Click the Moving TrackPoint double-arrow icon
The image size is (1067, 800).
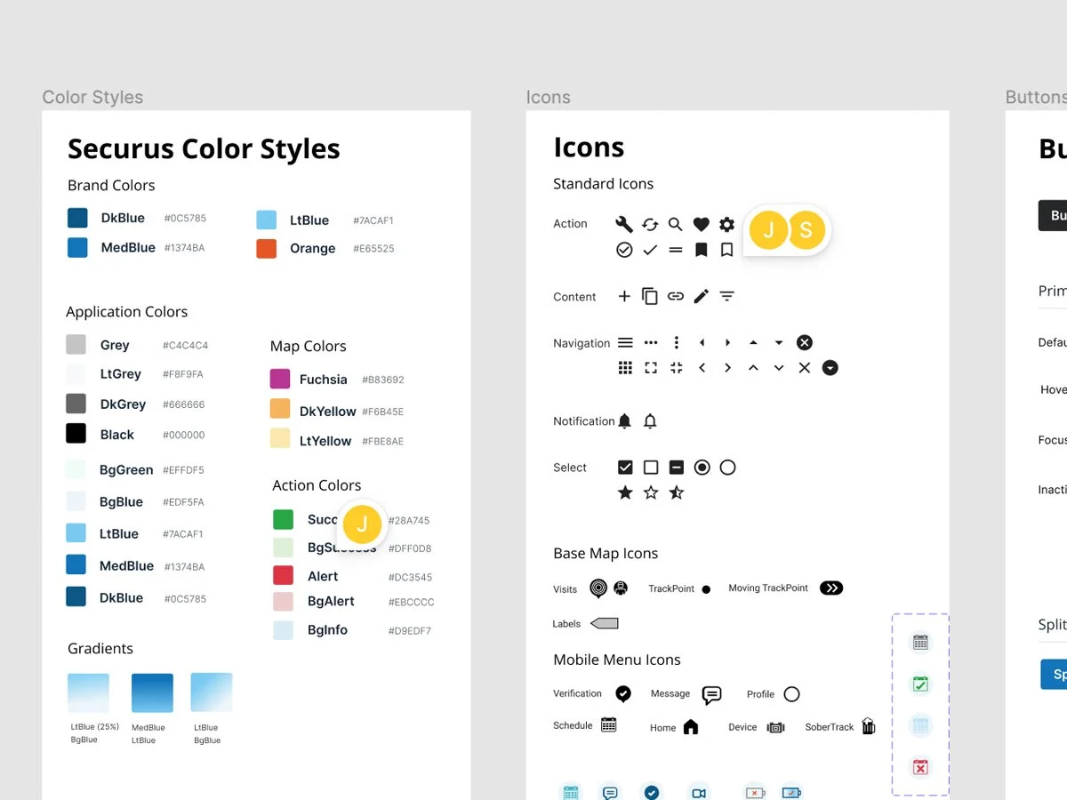831,588
